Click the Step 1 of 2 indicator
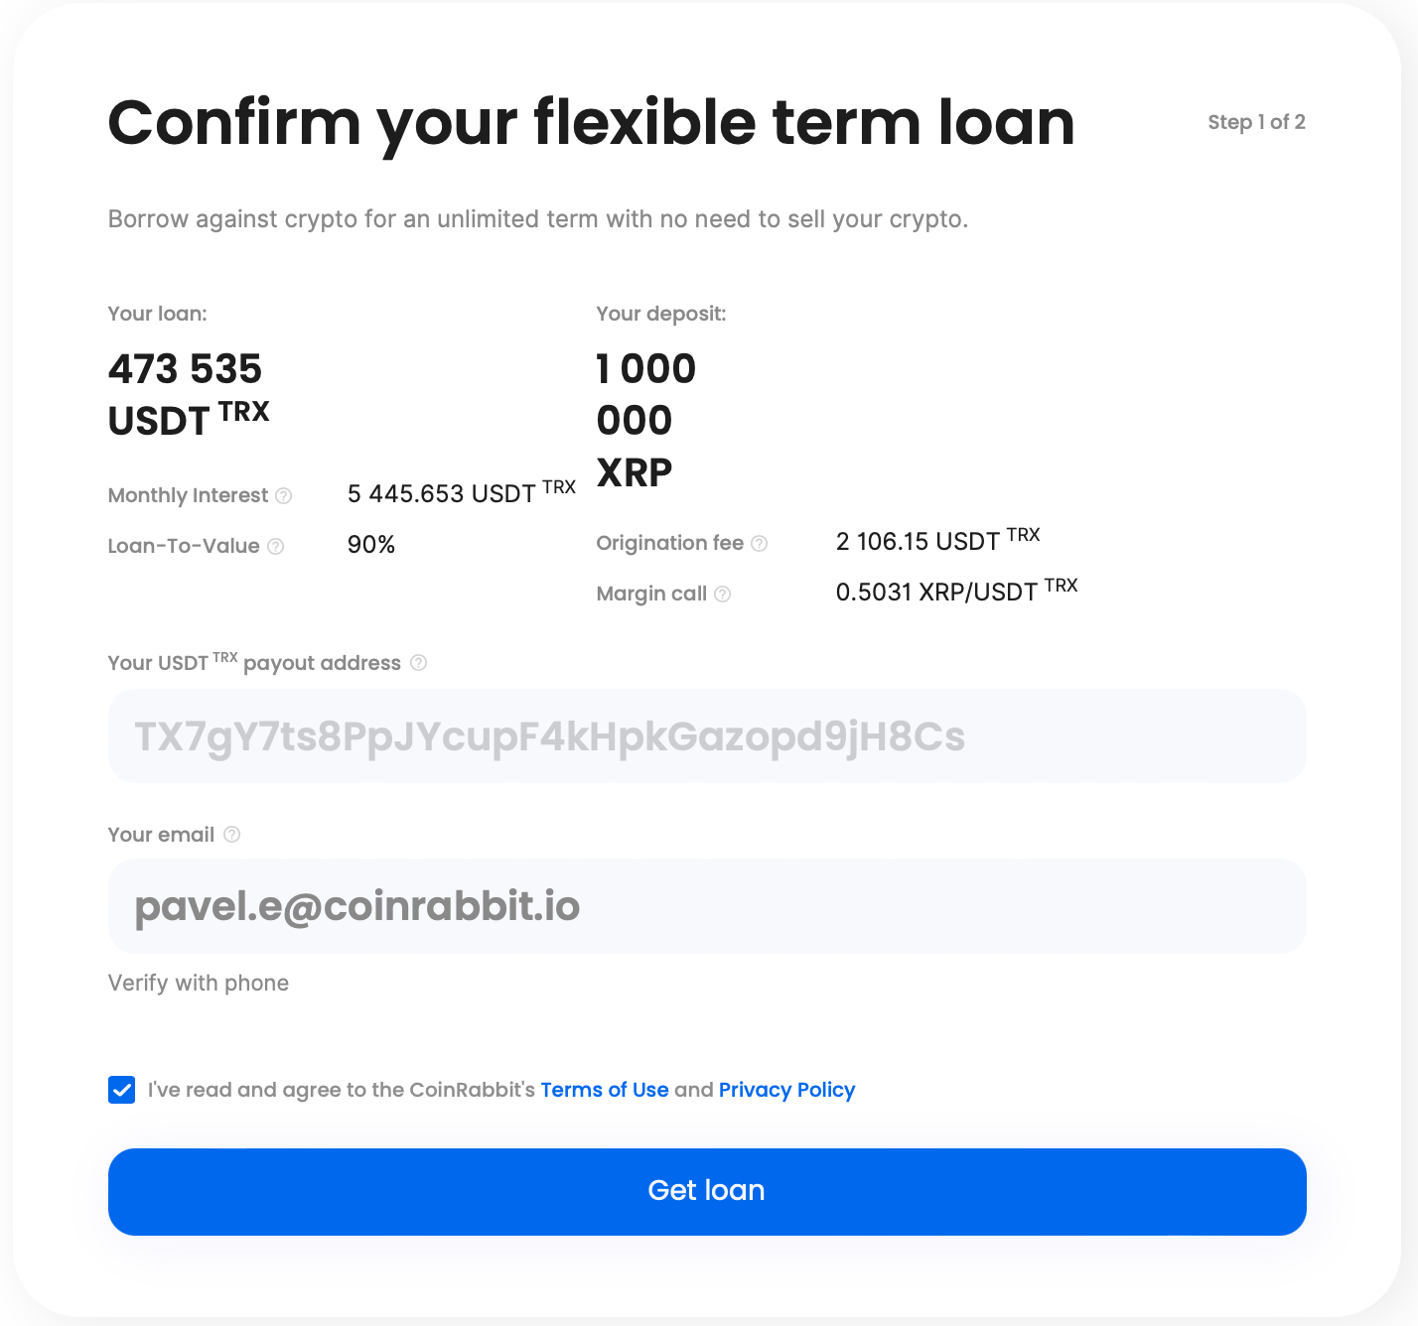 point(1256,122)
